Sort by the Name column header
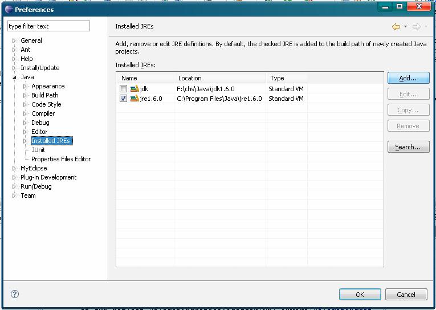The height and width of the screenshot is (310, 436). coord(145,78)
